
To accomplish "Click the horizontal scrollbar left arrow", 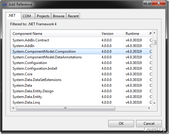I will [13, 108].
